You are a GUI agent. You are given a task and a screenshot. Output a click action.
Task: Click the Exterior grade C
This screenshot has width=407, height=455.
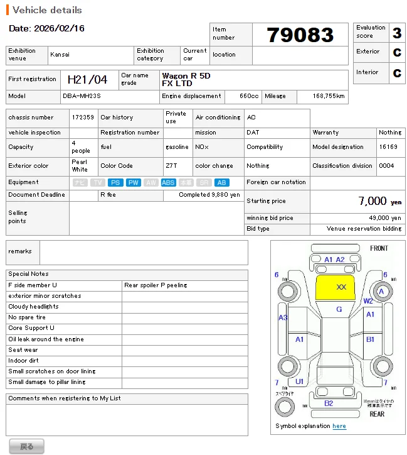397,53
